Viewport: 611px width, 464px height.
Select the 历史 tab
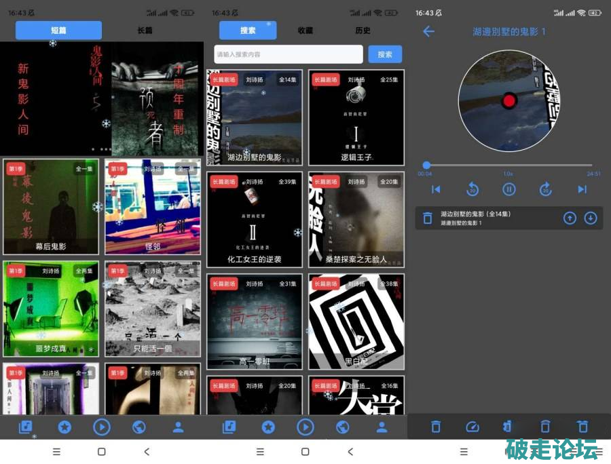pos(363,31)
